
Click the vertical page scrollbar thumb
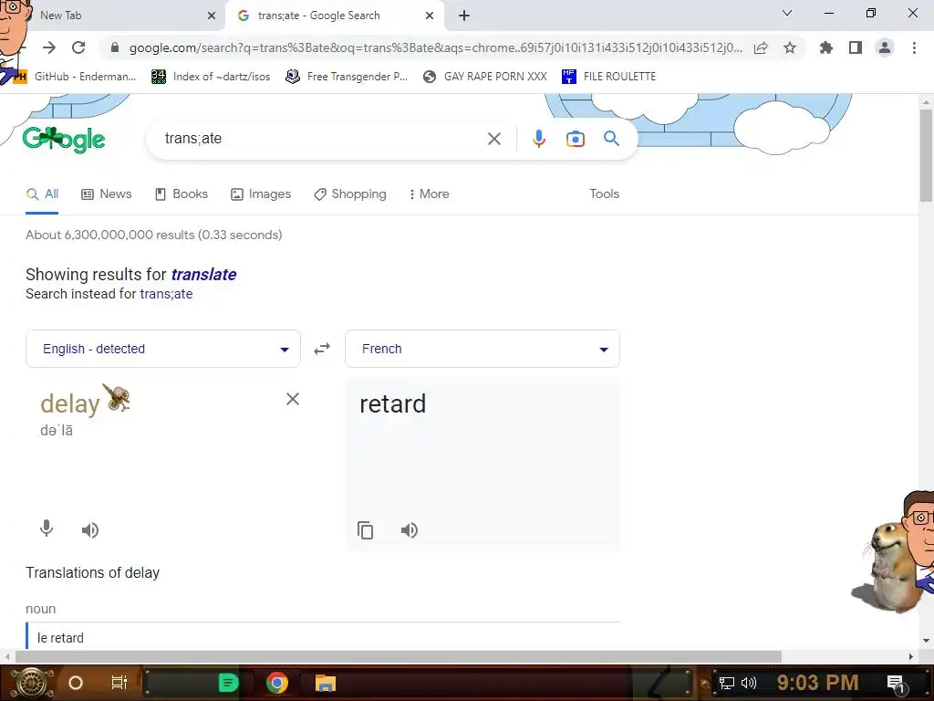[x=926, y=155]
